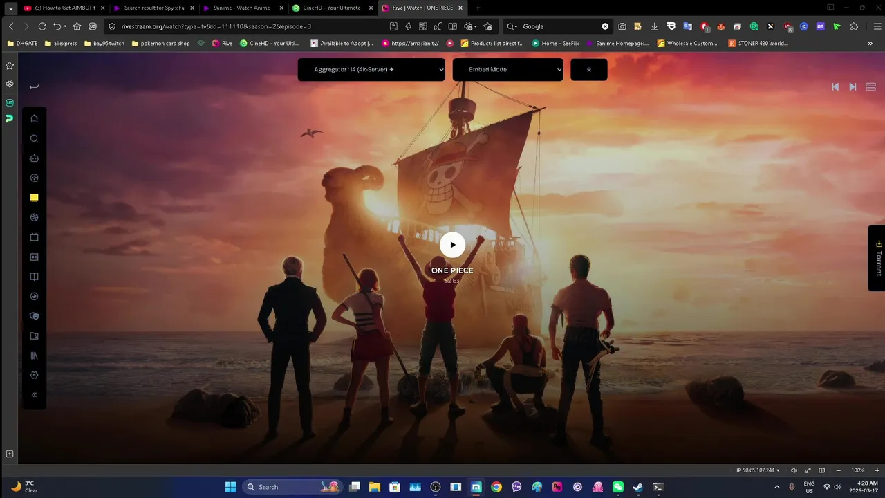Viewport: 885px width, 498px height.
Task: Open the aliexpress bookmark folder
Action: pos(61,43)
